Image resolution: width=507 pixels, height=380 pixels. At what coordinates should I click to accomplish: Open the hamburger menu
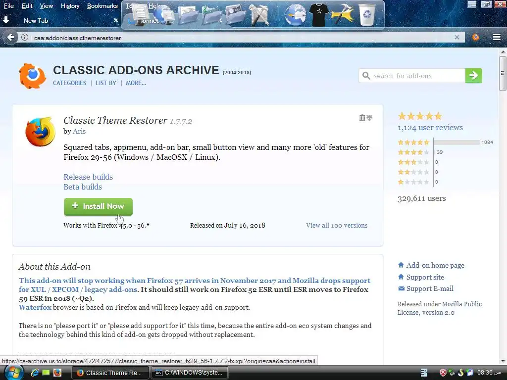pyautogui.click(x=496, y=37)
